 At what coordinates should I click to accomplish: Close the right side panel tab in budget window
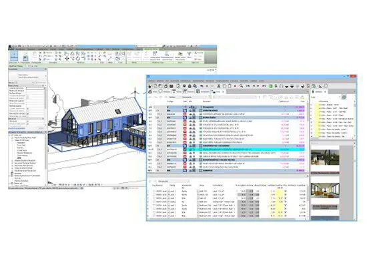pyautogui.click(x=325, y=91)
